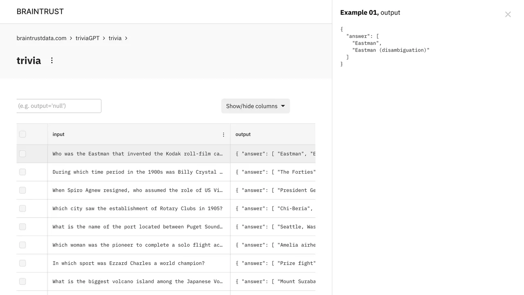Screen dimensions: 524x295
Task: Open the input column options menu
Action: [224, 134]
